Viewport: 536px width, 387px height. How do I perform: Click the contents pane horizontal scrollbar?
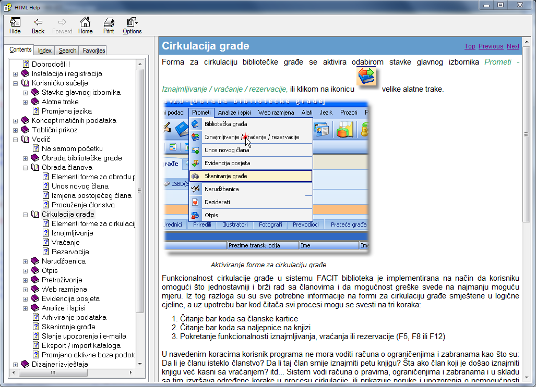coord(73,373)
